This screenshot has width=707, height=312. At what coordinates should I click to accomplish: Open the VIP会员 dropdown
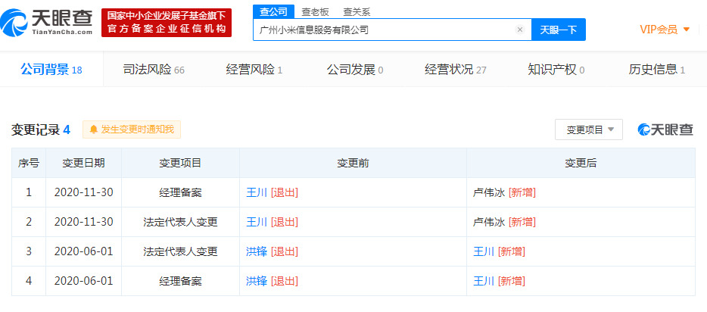pyautogui.click(x=665, y=30)
